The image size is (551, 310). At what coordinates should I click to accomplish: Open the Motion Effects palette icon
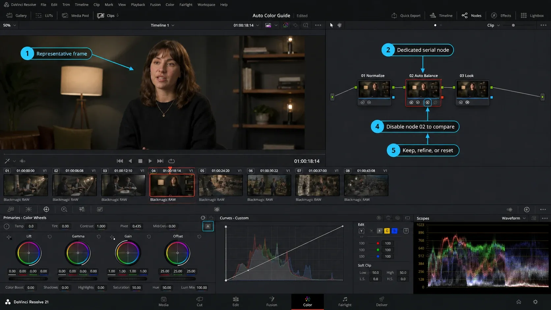100,209
